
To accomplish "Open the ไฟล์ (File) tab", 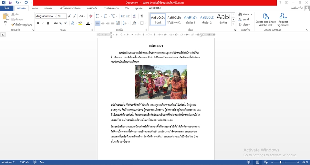I will (7, 8).
